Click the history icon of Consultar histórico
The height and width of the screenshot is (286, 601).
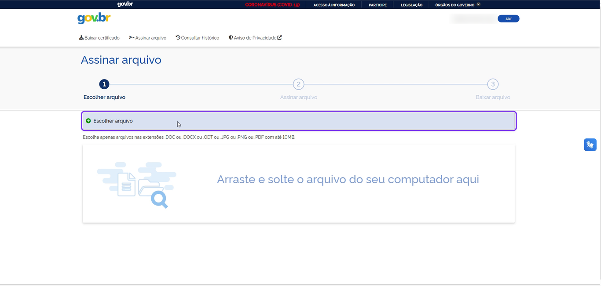pyautogui.click(x=178, y=38)
